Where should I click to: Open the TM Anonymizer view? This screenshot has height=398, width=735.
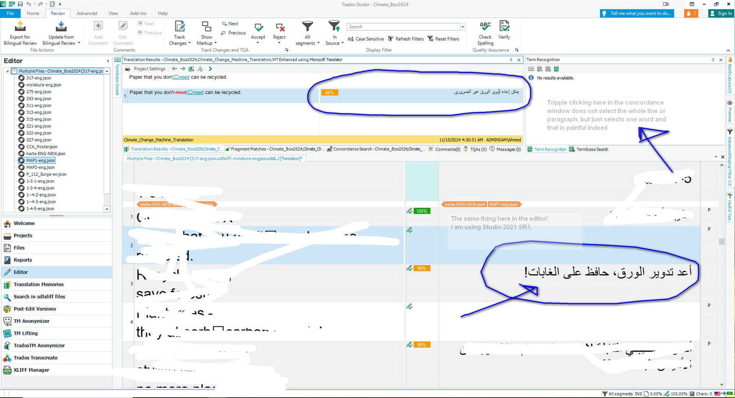pyautogui.click(x=57, y=321)
